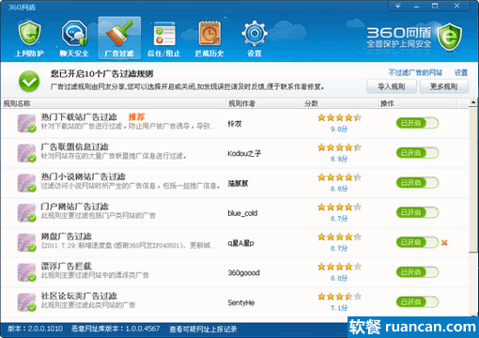Click the star rating for 热门小说网站广告过滤

(339, 177)
